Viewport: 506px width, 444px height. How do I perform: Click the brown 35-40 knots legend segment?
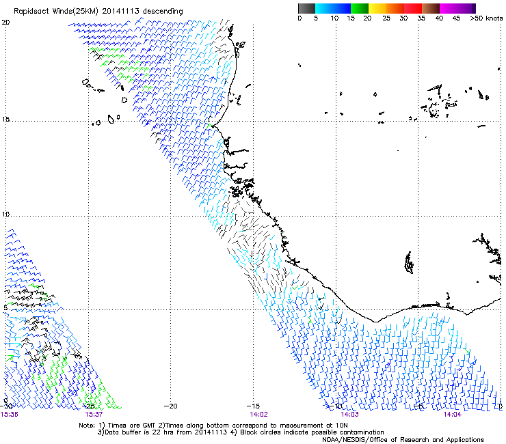[431, 8]
